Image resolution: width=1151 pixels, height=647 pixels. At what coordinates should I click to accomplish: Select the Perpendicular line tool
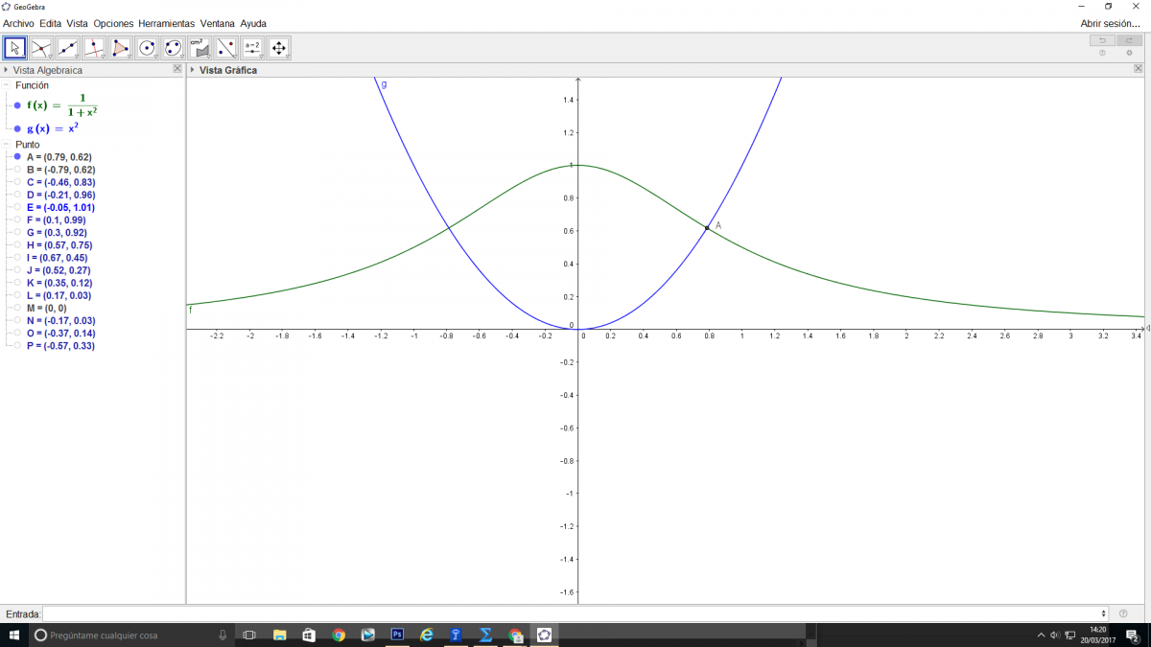[94, 47]
